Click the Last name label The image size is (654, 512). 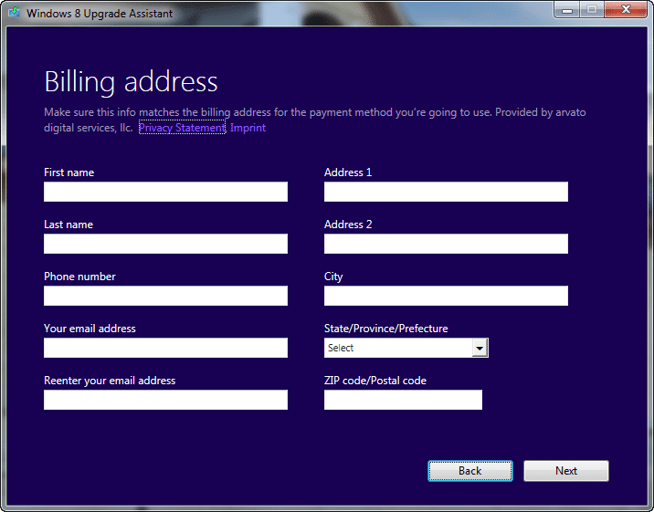[69, 225]
